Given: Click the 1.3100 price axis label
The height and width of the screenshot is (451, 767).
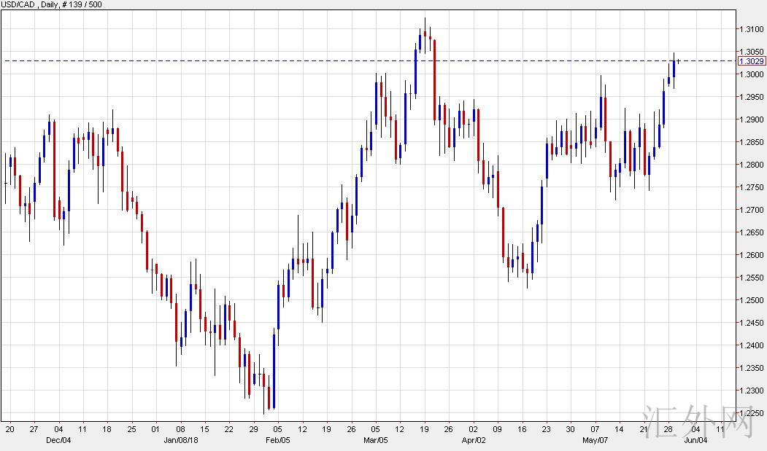Looking at the screenshot, I should (x=750, y=29).
